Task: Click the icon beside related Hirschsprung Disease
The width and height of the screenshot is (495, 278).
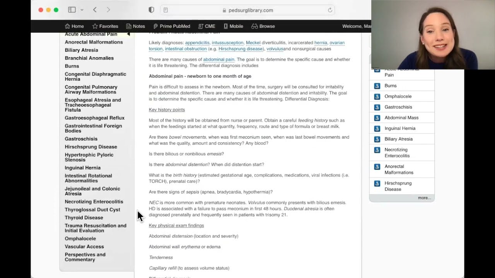Action: [x=377, y=184]
